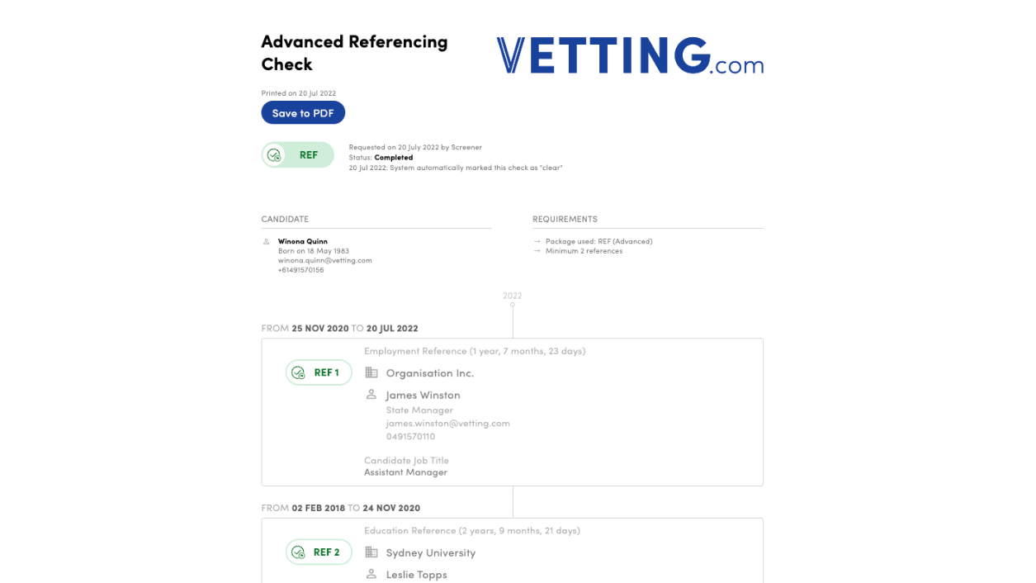Click James Winston's phone number 0491570110
The height and width of the screenshot is (583, 1036).
pyautogui.click(x=410, y=437)
